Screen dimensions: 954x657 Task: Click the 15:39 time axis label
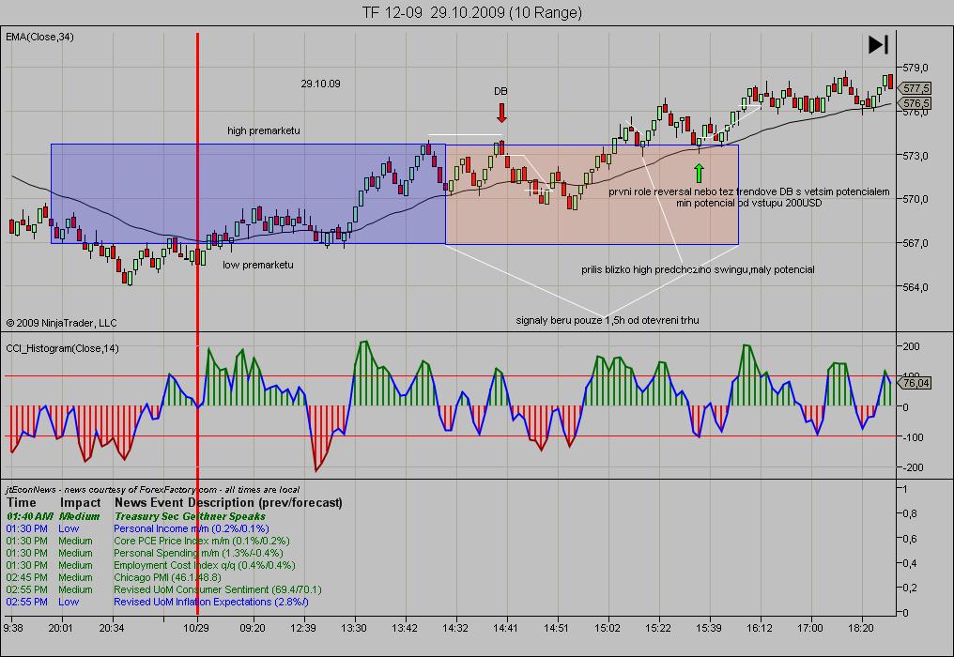point(709,628)
